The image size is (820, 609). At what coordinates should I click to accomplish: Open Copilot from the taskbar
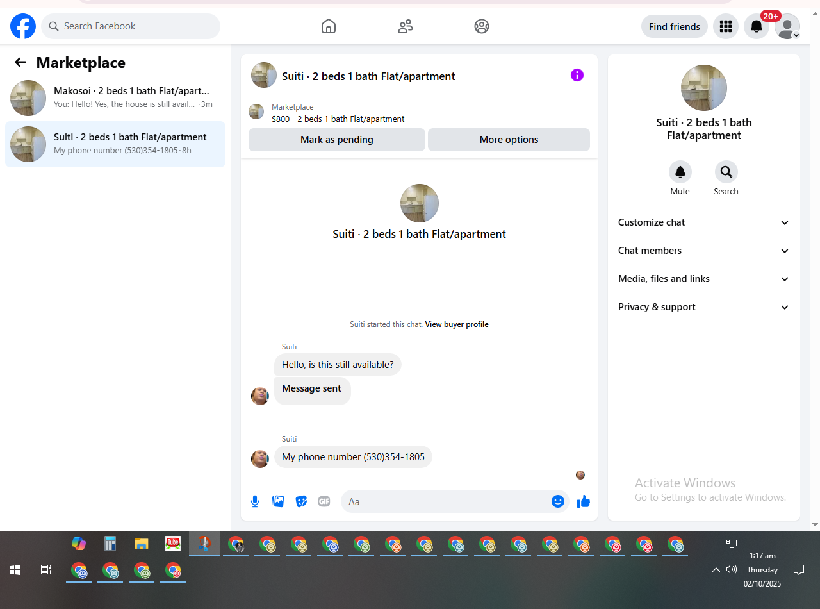pyautogui.click(x=79, y=544)
